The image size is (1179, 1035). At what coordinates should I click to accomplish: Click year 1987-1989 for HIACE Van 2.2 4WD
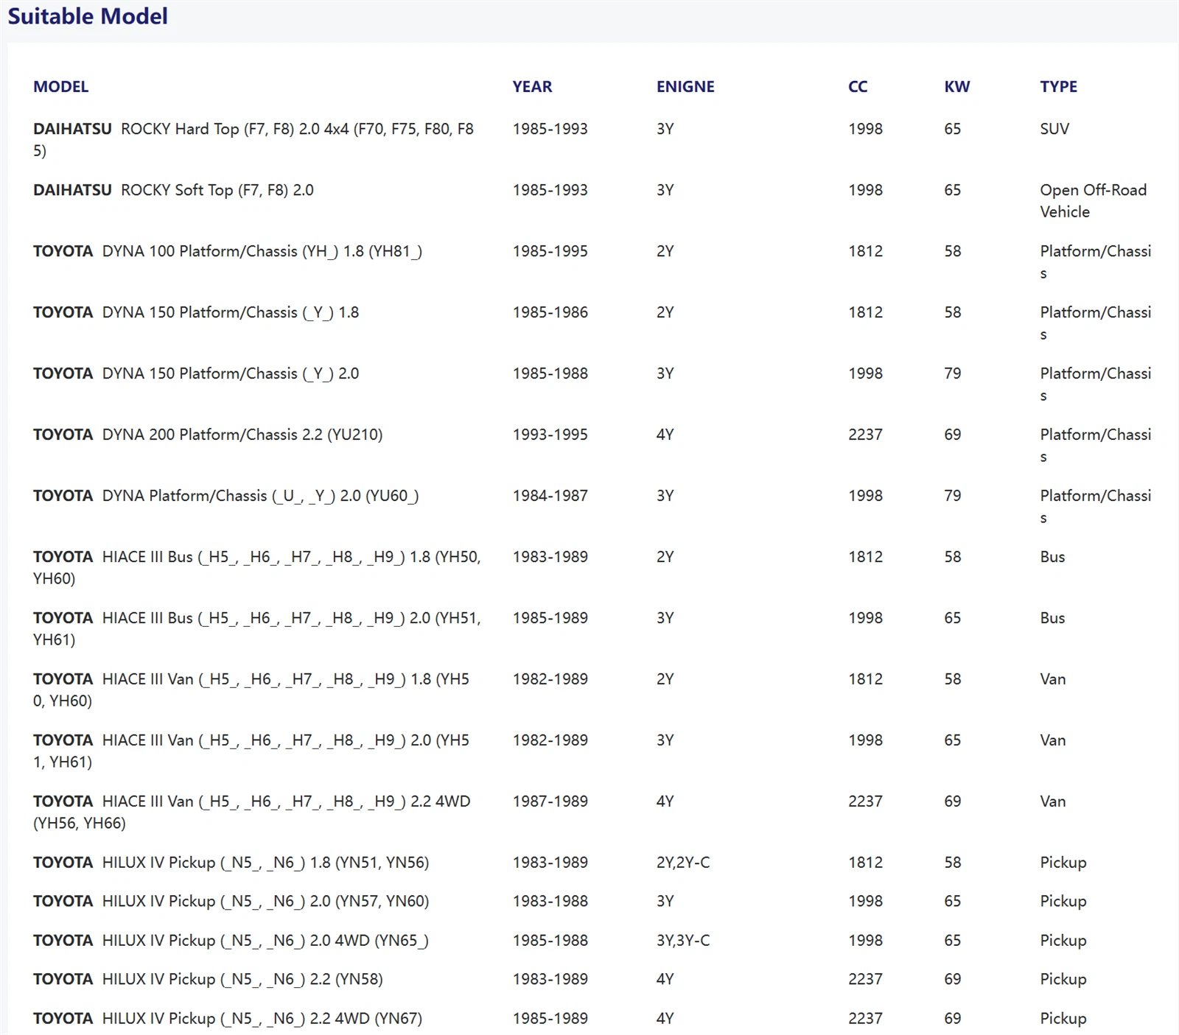tap(550, 801)
